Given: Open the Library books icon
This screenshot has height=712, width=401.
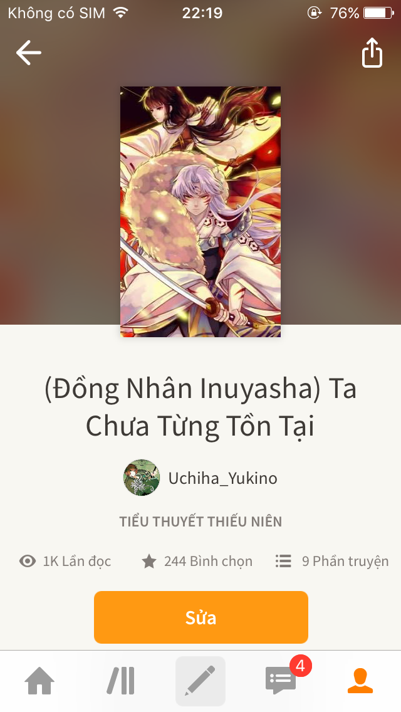Looking at the screenshot, I should click(x=121, y=681).
